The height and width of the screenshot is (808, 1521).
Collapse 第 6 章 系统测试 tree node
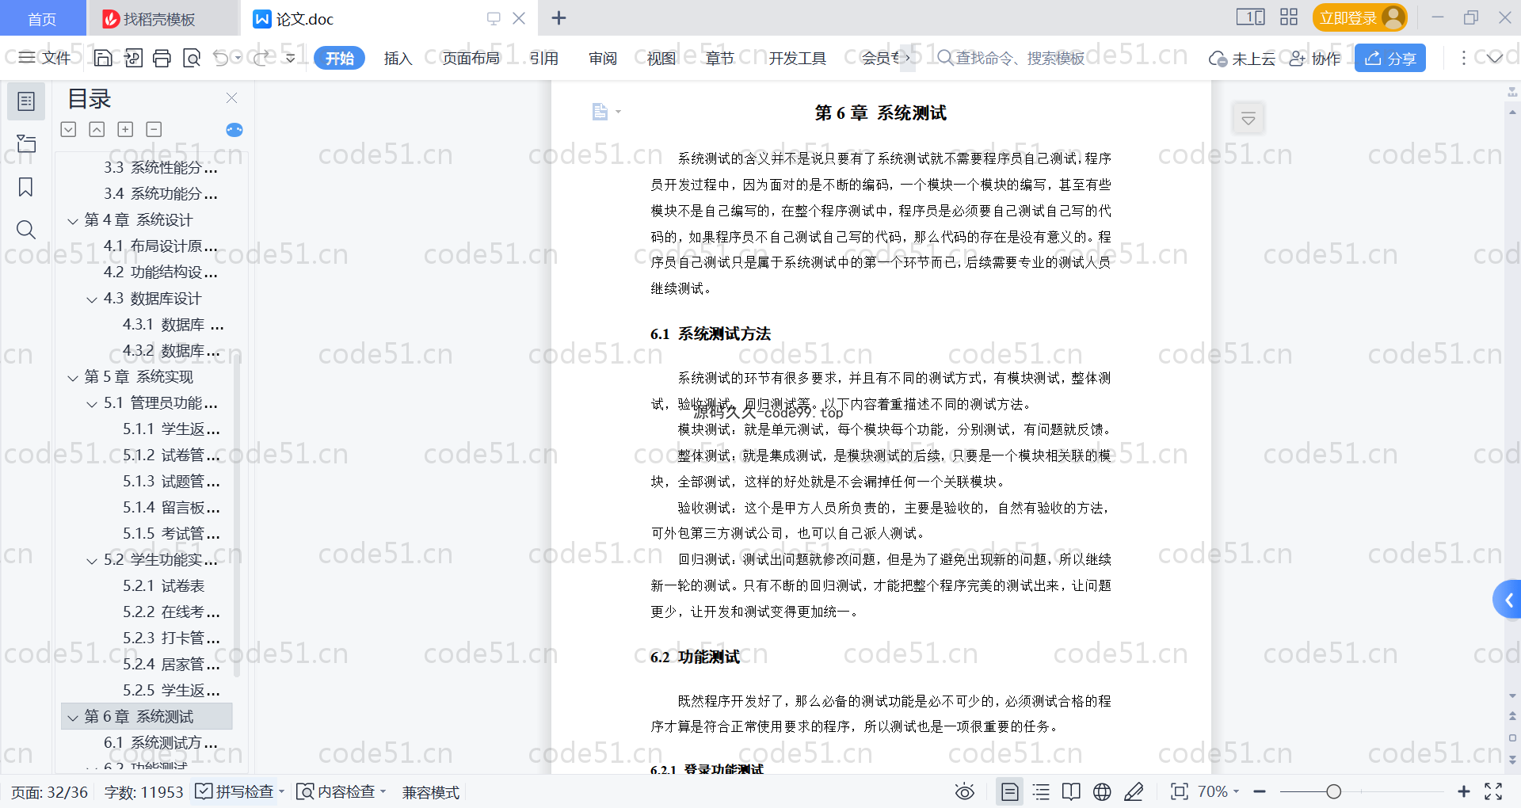point(73,717)
